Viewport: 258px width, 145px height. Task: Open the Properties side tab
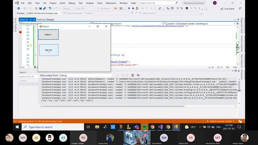pyautogui.click(x=242, y=75)
